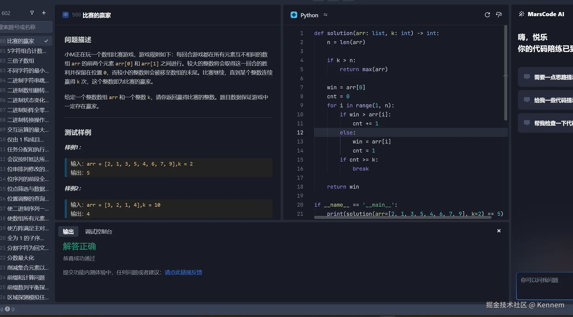Click the completed checkmark on 比赛的赢家
Viewport: 573px width, 317px height.
[46, 41]
